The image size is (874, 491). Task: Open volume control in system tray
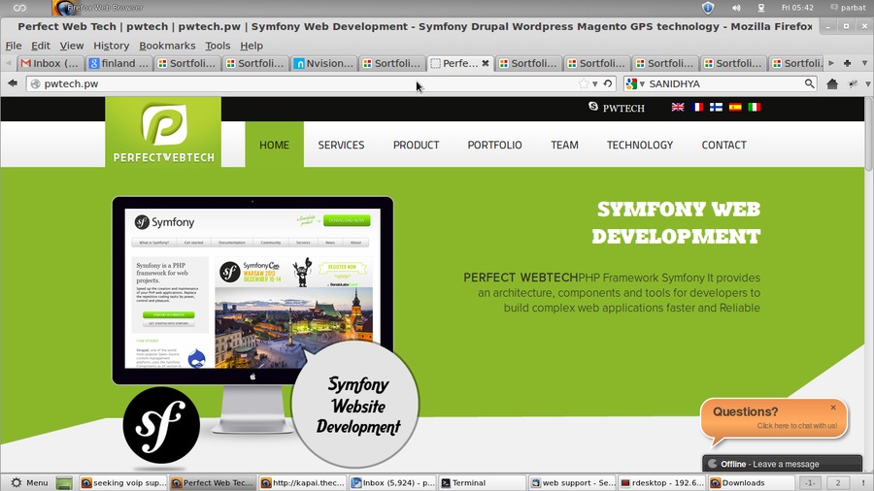(x=736, y=8)
